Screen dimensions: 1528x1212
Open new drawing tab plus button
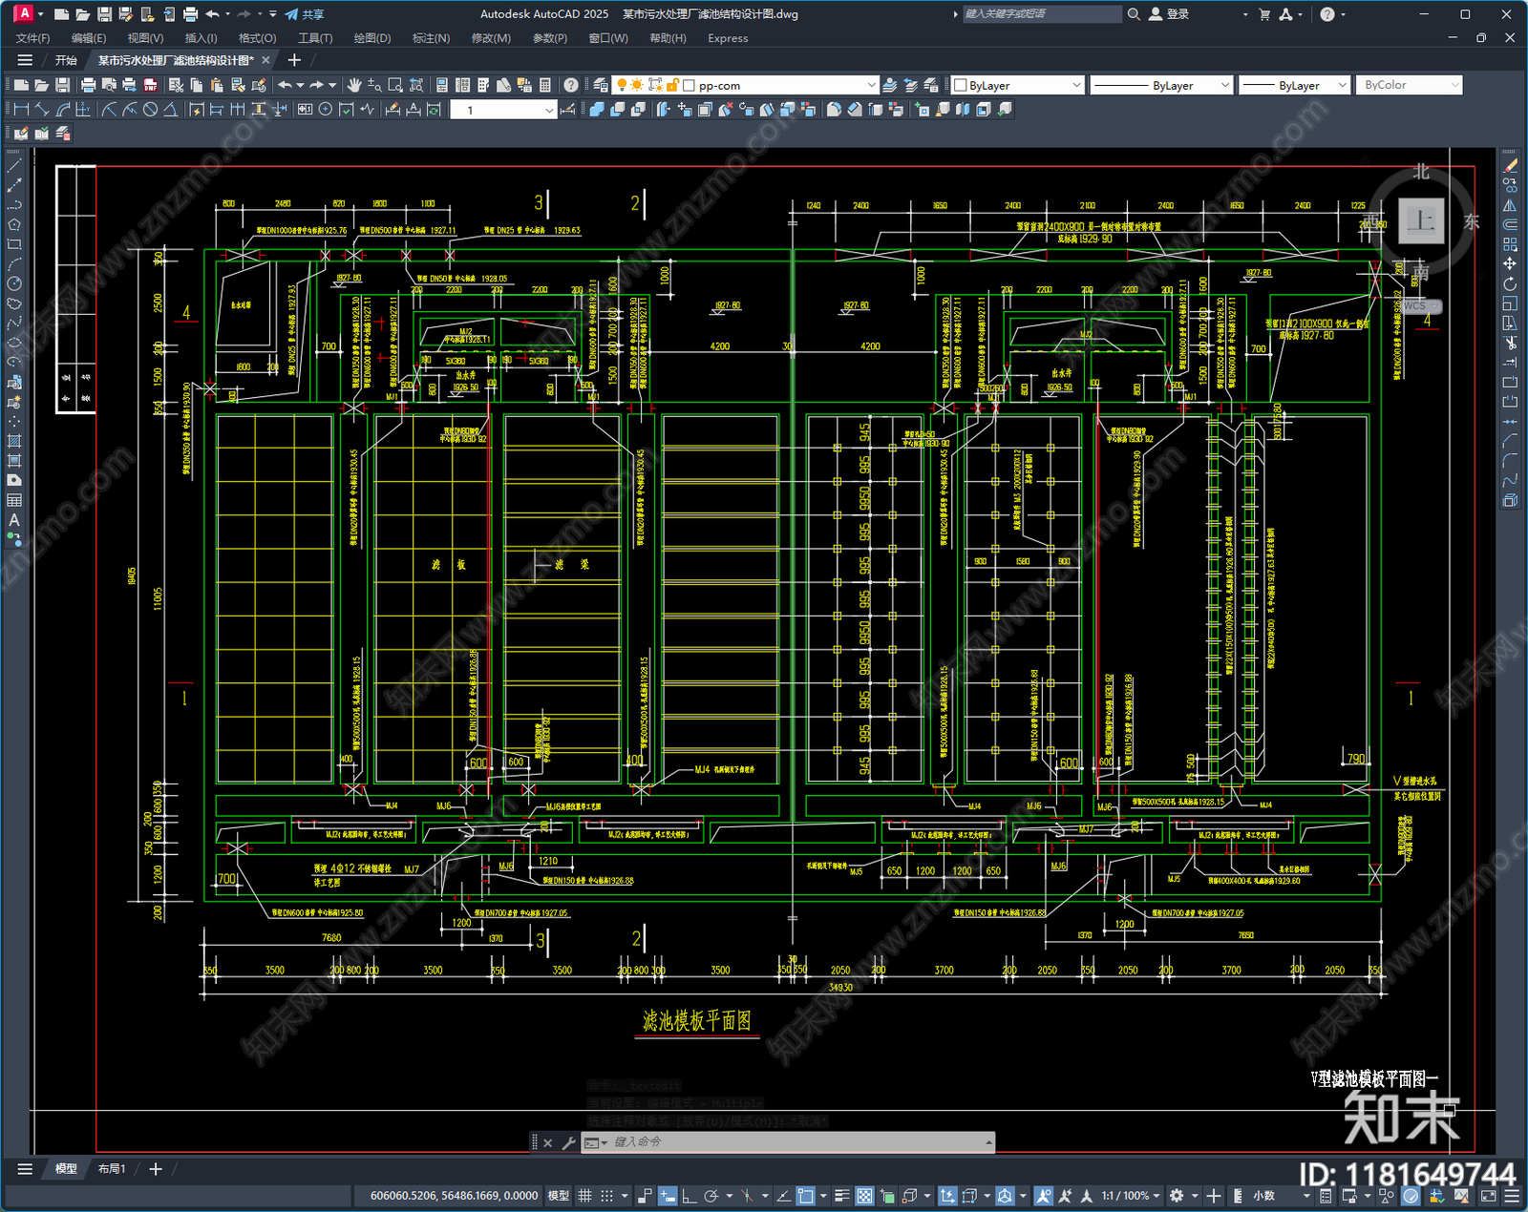294,60
